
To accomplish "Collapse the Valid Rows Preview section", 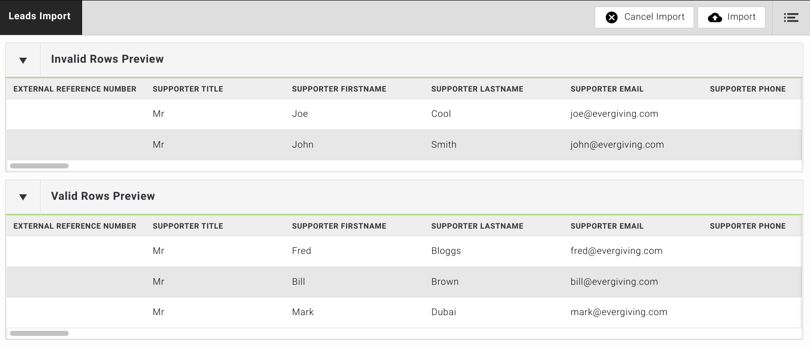I will coord(23,197).
